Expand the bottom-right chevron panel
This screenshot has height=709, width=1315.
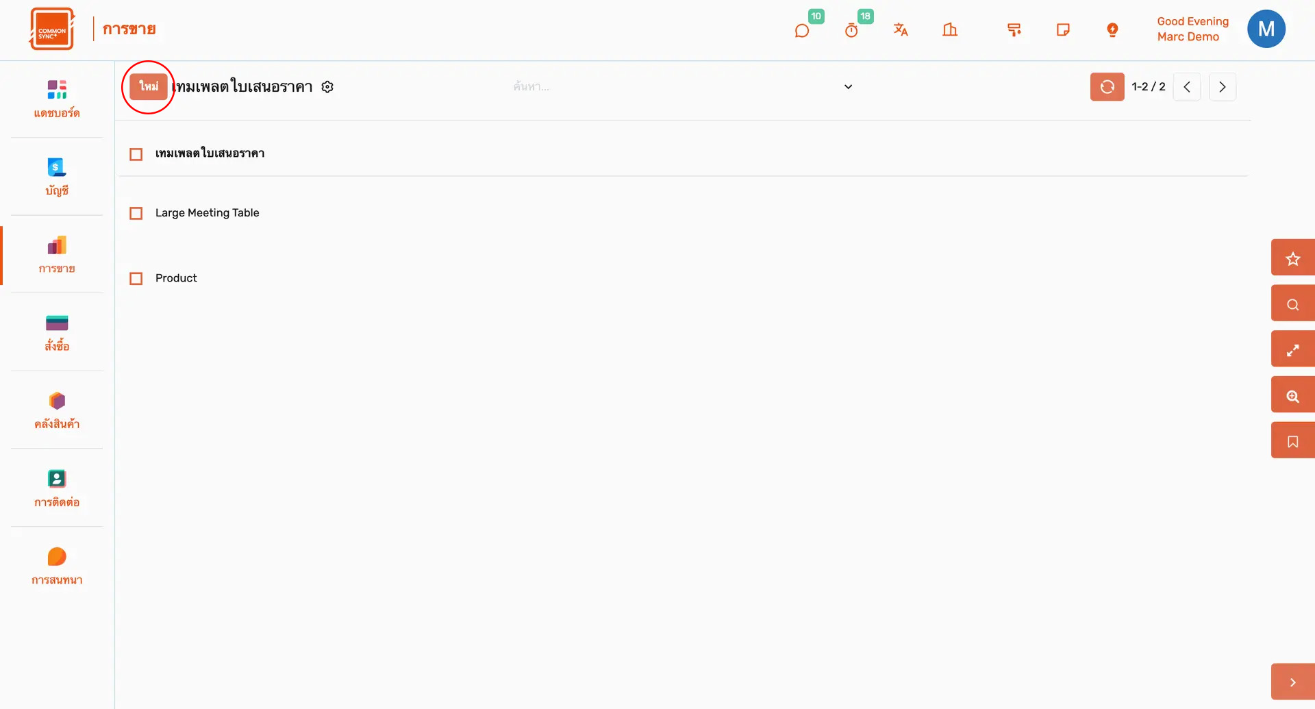pos(1292,682)
